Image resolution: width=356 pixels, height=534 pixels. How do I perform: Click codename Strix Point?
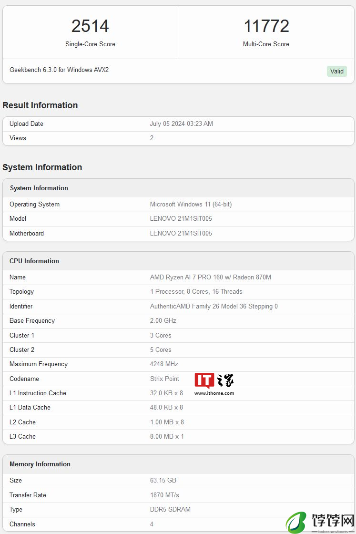coord(164,379)
